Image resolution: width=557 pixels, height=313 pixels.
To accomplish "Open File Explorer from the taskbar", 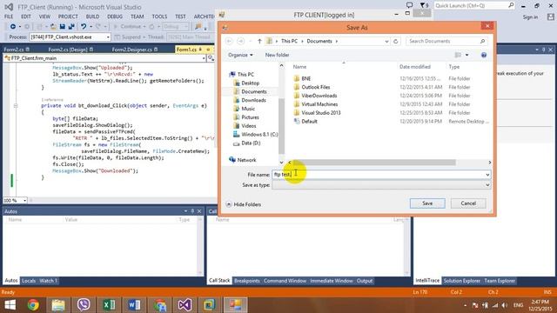I will 58,305.
